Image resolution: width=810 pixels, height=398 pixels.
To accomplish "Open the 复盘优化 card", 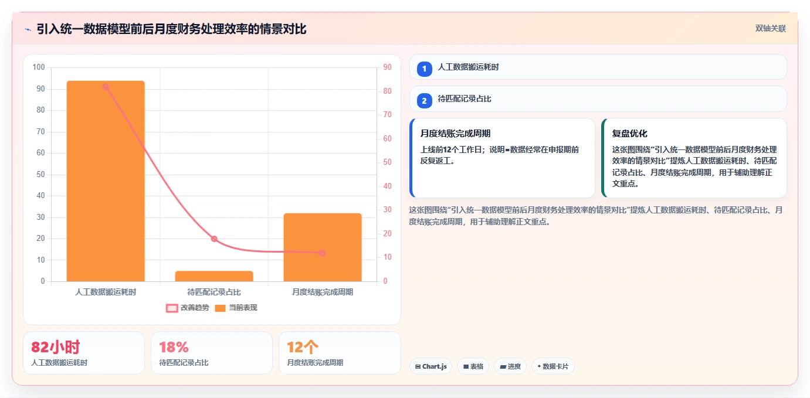I will tap(694, 158).
